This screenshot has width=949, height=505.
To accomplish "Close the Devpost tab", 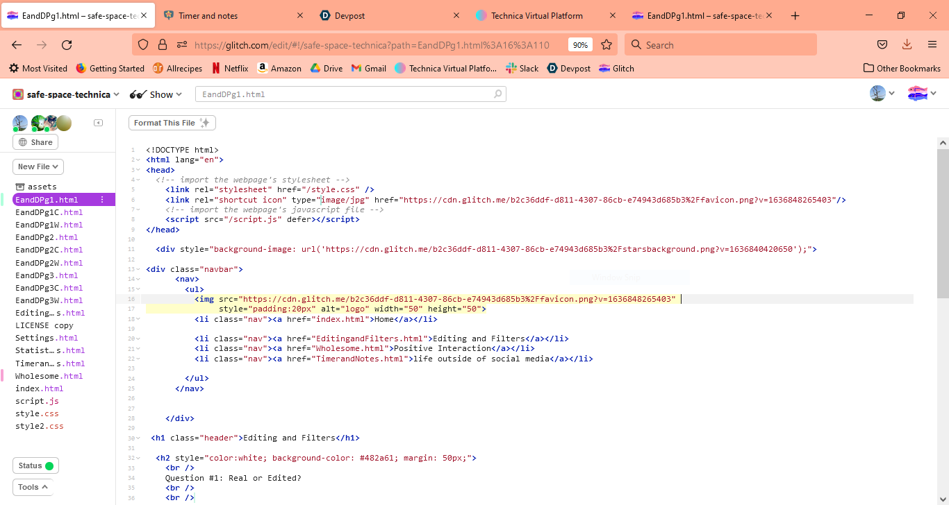I will tap(456, 15).
